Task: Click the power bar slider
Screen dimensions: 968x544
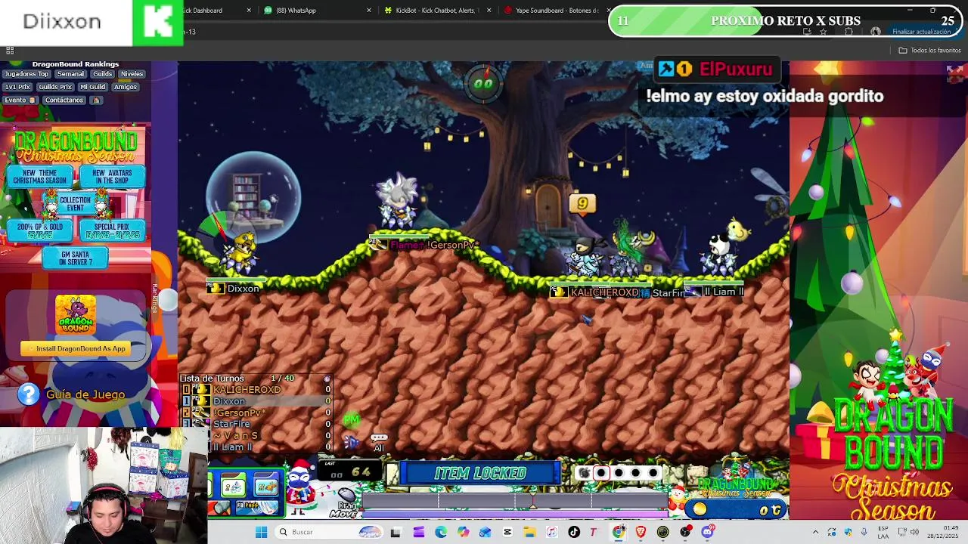Action: click(x=517, y=500)
